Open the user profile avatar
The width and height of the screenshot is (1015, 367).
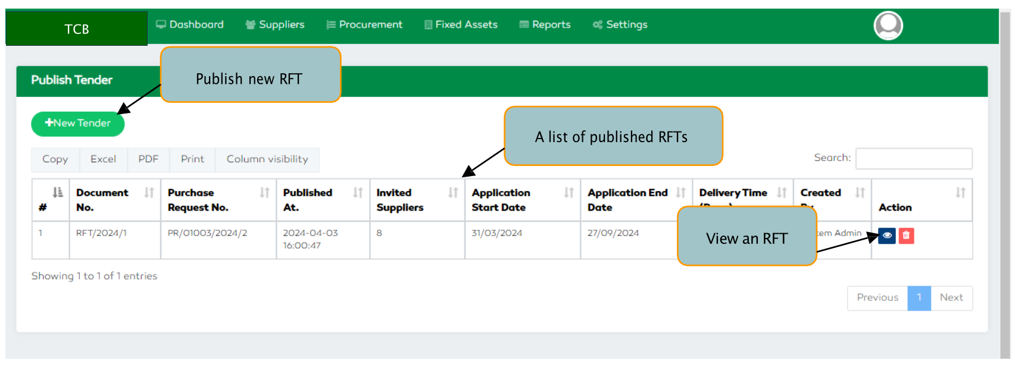pyautogui.click(x=888, y=26)
